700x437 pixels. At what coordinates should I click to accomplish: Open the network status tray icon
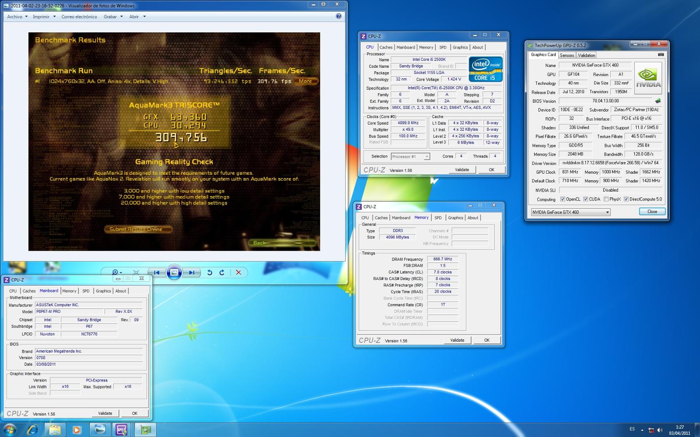tap(651, 430)
